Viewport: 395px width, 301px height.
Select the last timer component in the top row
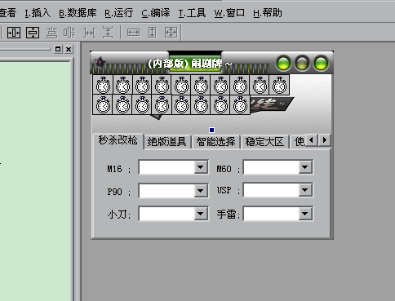(x=279, y=85)
